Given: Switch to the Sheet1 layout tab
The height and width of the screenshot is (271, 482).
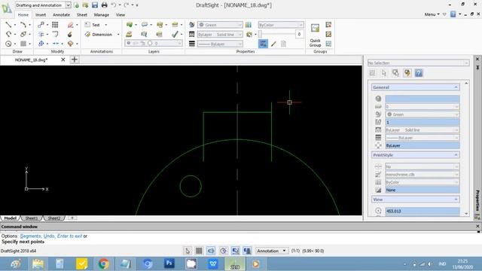Looking at the screenshot, I should (32, 218).
